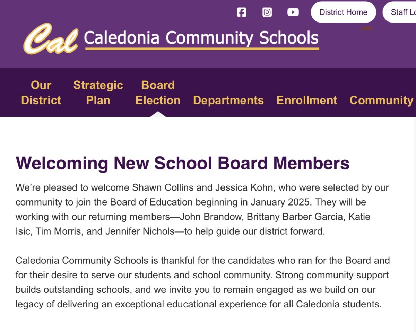Expand the Our District navigation dropdown
This screenshot has height=332, width=416.
(41, 93)
